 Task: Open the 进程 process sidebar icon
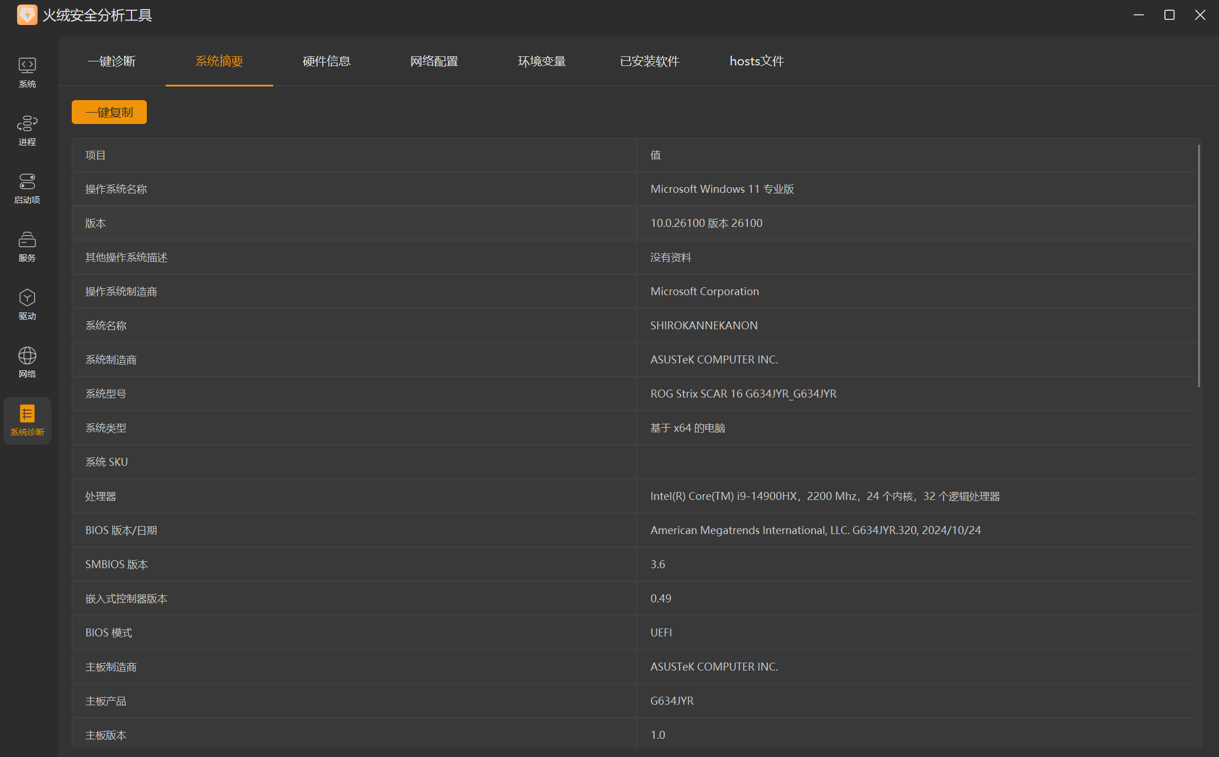pos(27,131)
